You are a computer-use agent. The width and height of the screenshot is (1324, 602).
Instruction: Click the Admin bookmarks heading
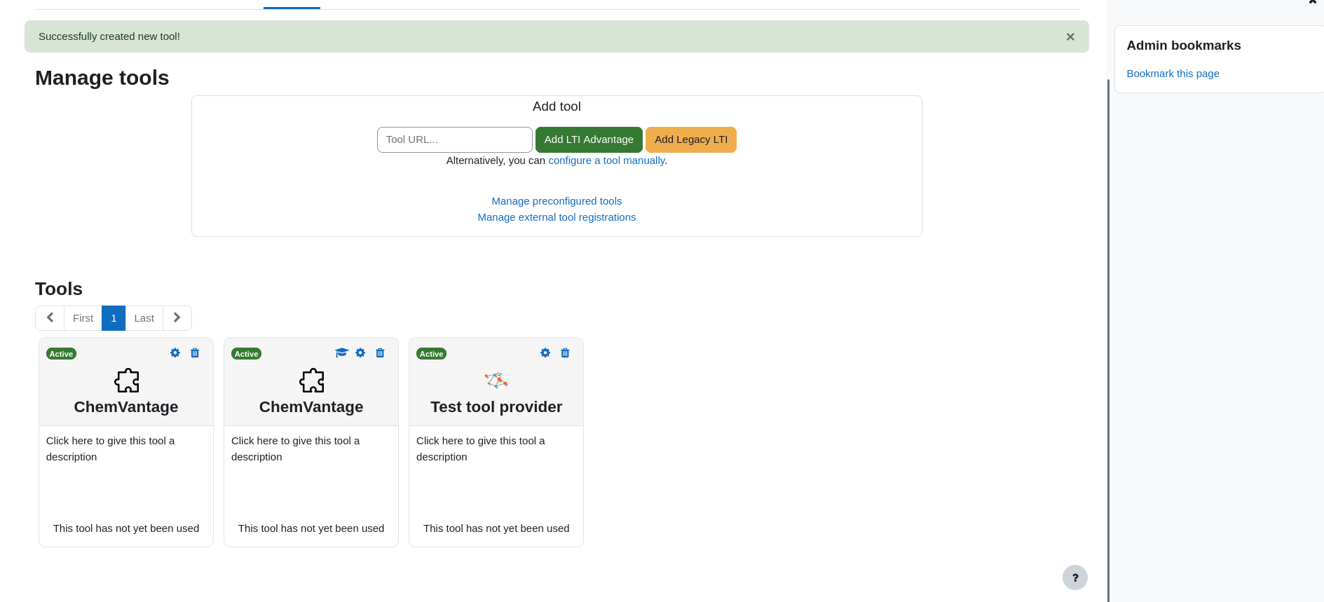1184,46
